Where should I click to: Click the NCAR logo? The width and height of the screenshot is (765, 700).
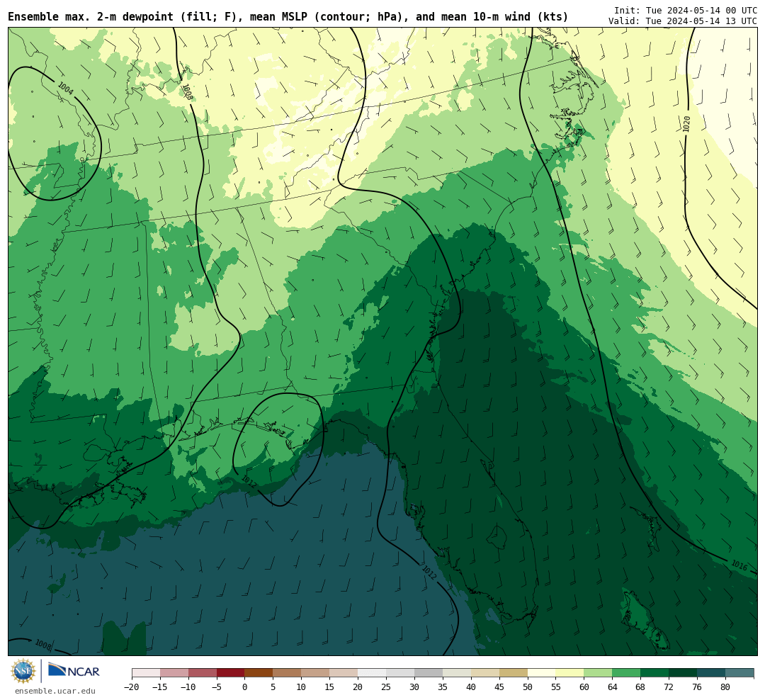click(x=74, y=670)
